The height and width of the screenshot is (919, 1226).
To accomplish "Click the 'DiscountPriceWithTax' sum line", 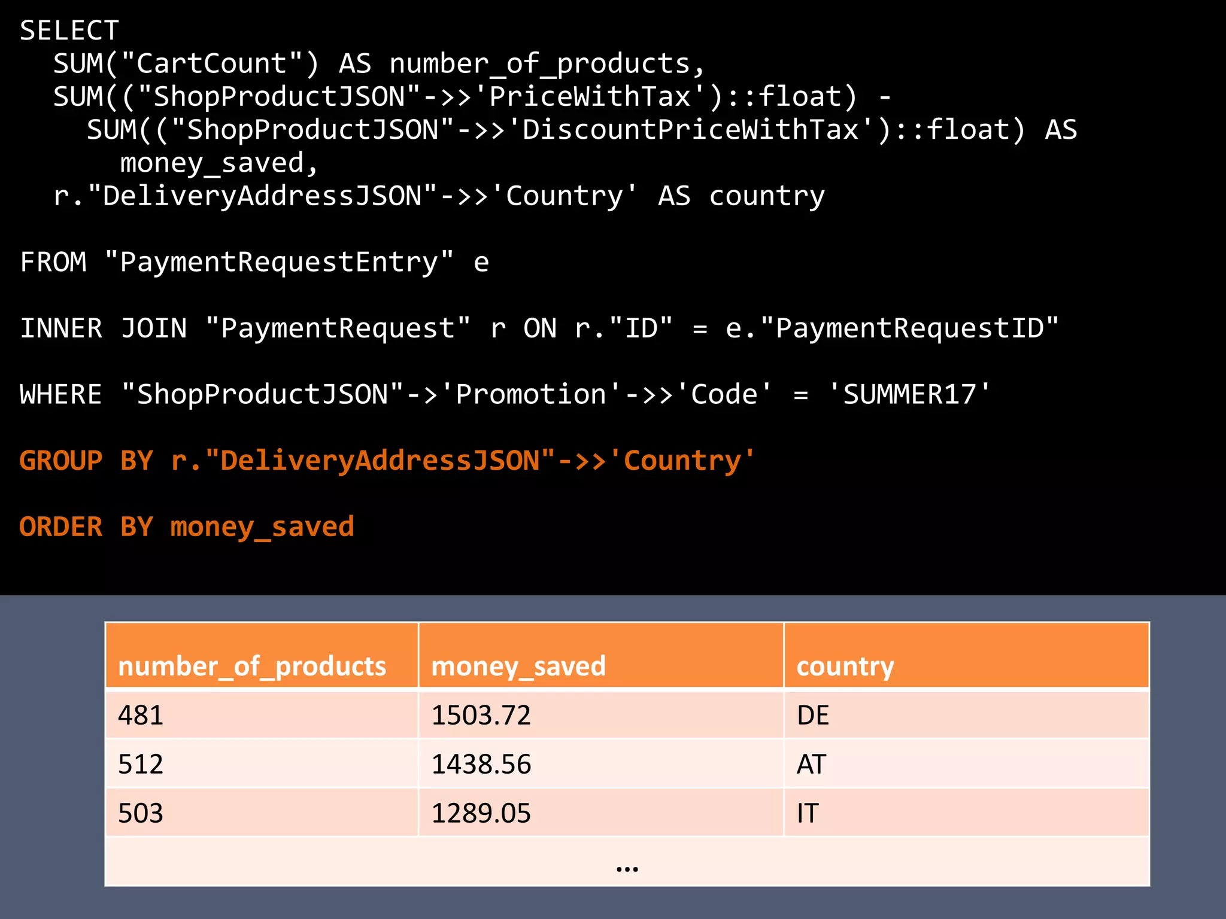I will click(582, 130).
